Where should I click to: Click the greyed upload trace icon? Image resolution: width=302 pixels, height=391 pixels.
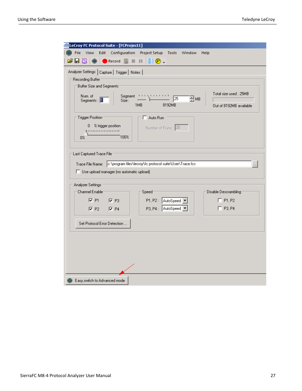pos(126,61)
